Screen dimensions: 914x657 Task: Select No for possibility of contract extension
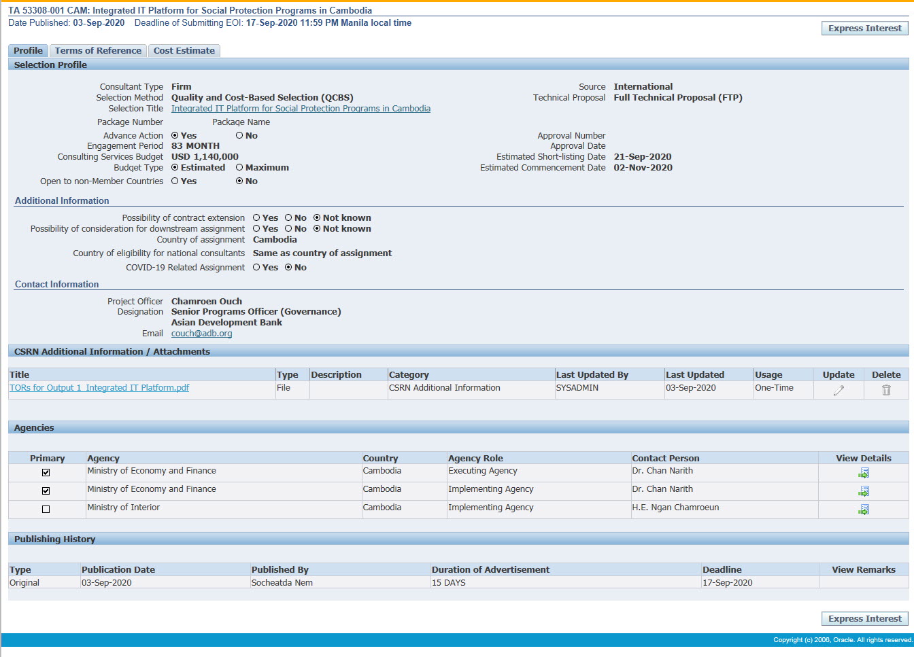coord(288,218)
